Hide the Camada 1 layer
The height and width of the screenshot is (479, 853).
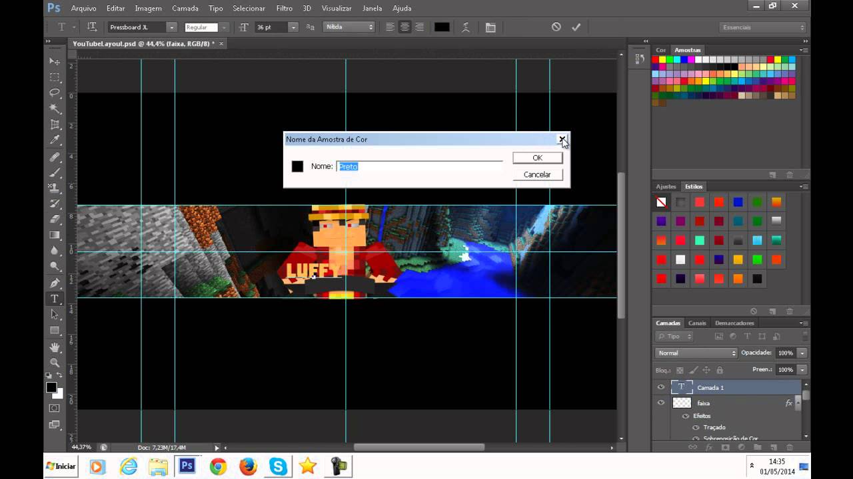coord(661,387)
